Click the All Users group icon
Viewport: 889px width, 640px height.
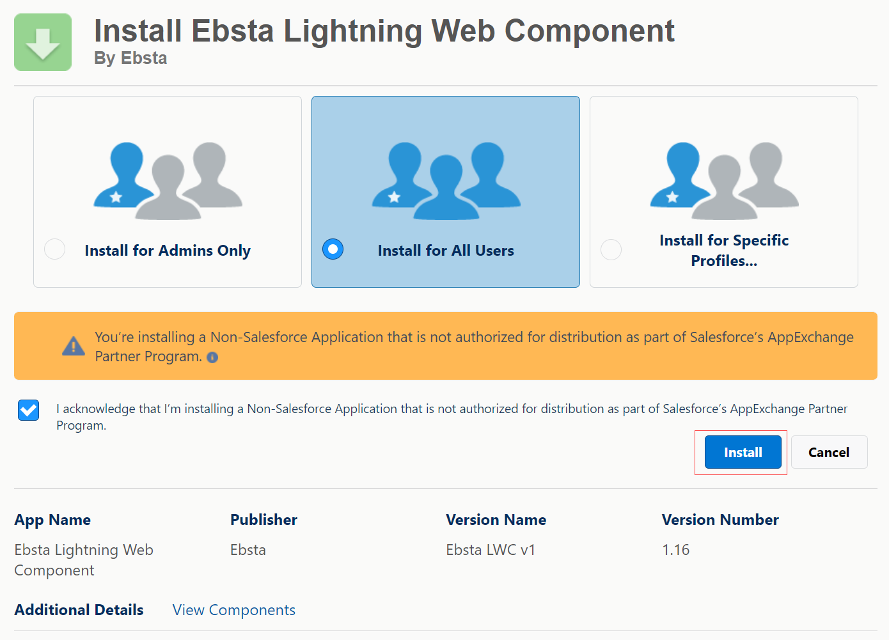point(446,180)
